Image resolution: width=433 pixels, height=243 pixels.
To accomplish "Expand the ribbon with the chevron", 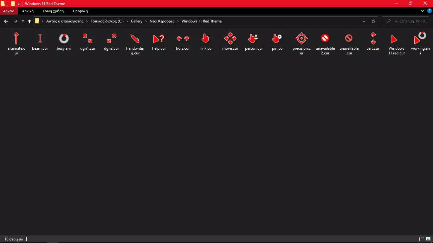I will point(423,11).
